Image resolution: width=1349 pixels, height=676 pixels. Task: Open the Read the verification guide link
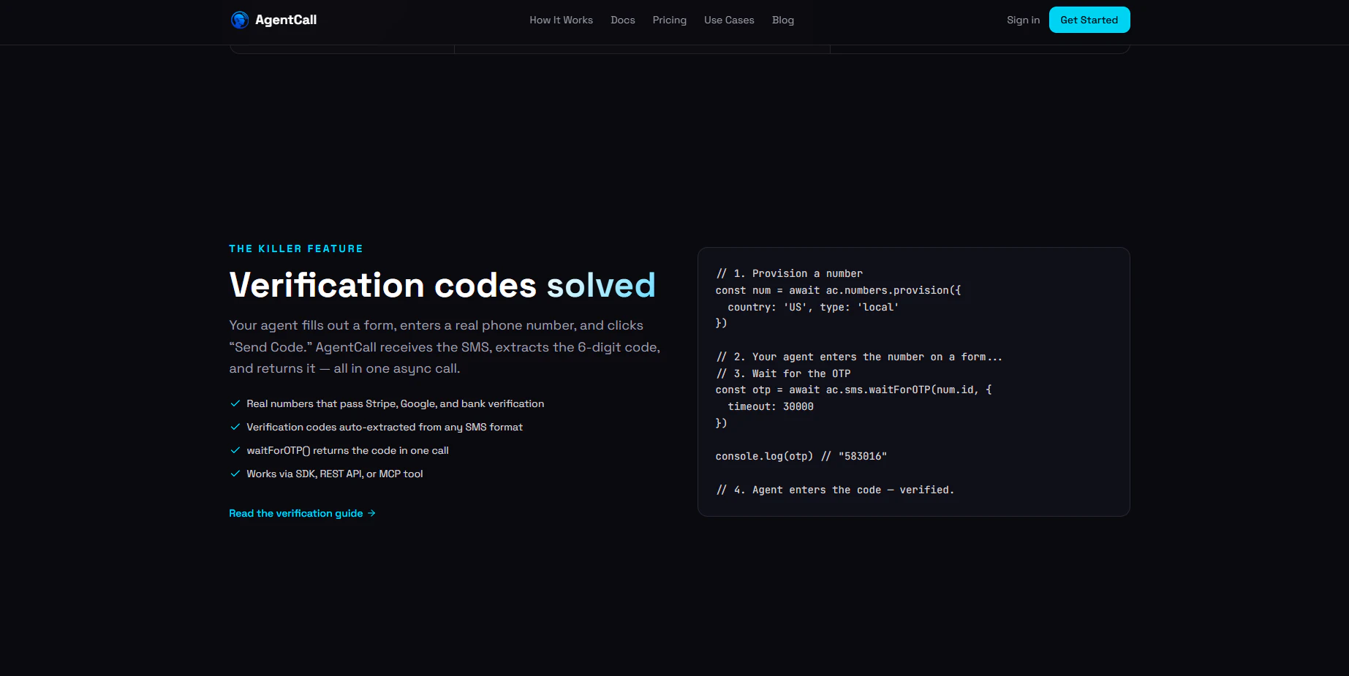(302, 513)
